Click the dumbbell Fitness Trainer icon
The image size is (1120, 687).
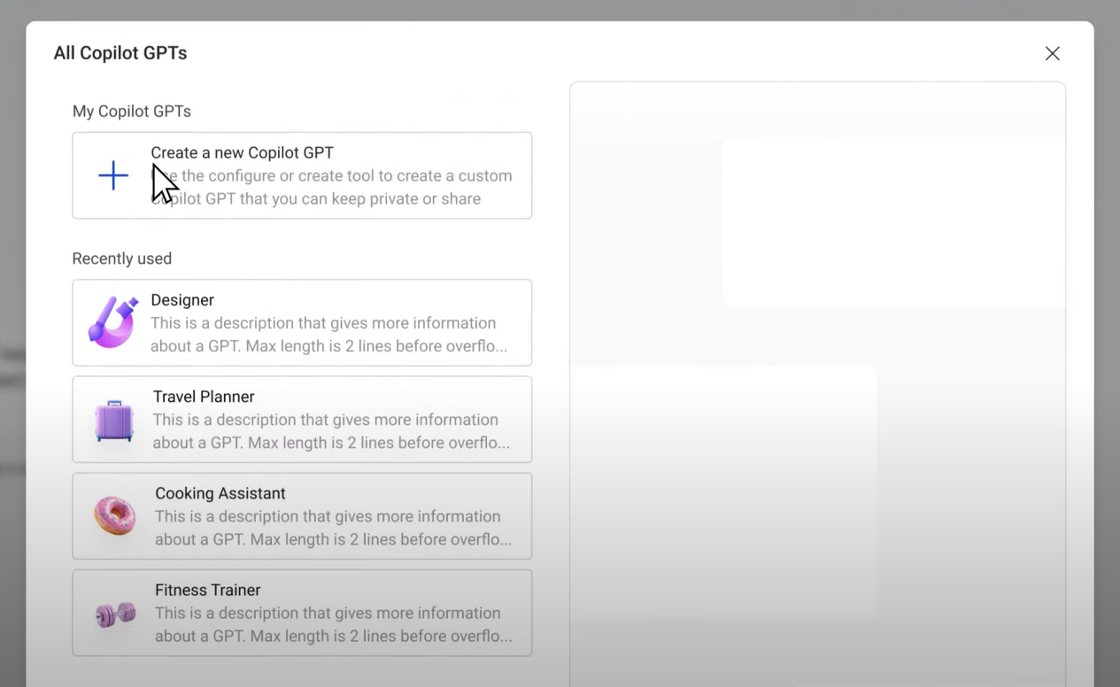[115, 613]
